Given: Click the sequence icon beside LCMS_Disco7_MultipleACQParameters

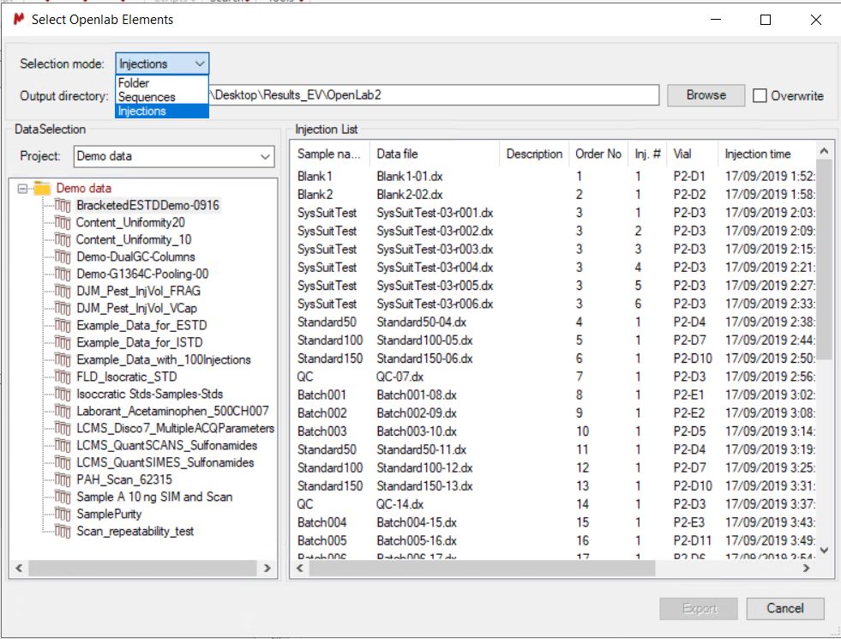Looking at the screenshot, I should (63, 429).
